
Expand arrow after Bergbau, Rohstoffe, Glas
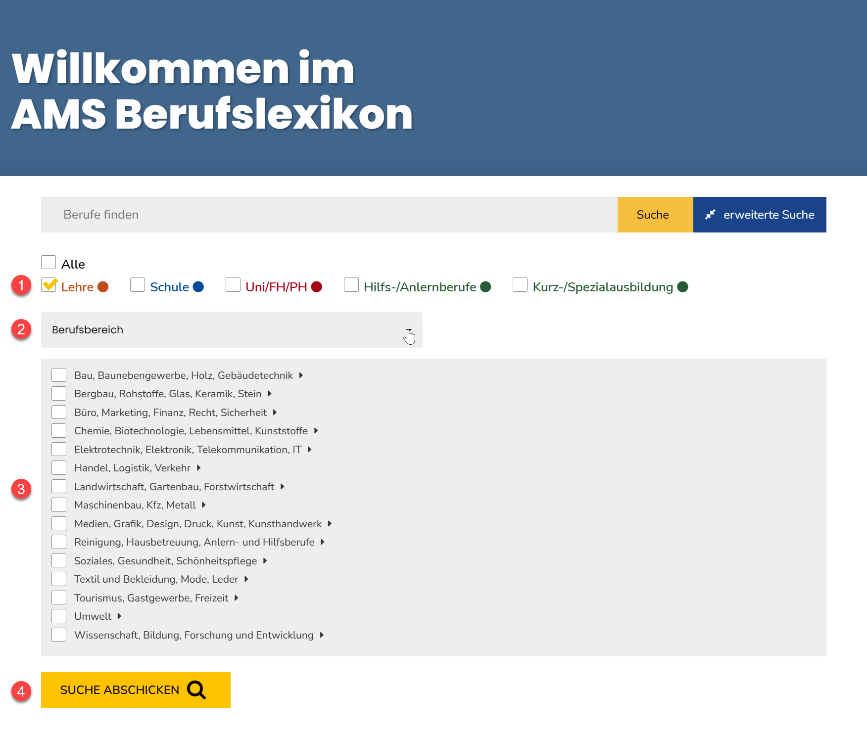pyautogui.click(x=270, y=394)
